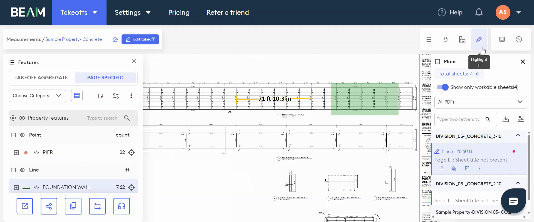Switch to TAKEOFF AGGREGATE tab
The image size is (534, 222).
(41, 78)
